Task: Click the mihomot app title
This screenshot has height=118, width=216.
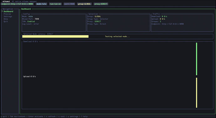Action: point(6,1)
